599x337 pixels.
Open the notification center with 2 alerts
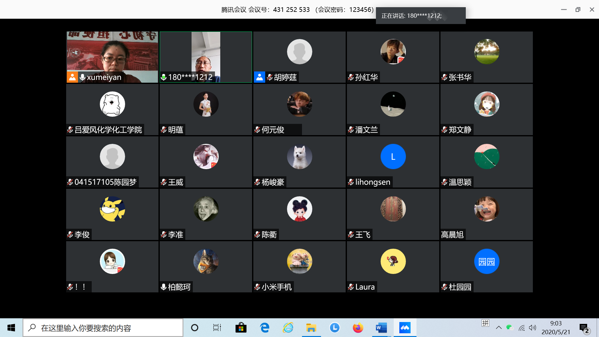[x=584, y=328]
